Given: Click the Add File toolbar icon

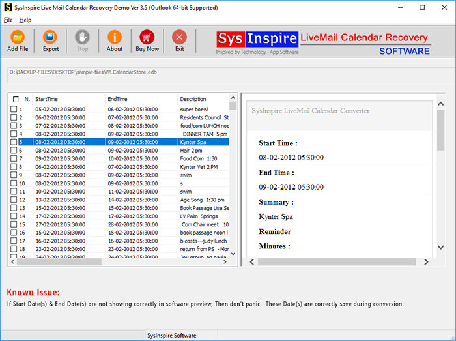Looking at the screenshot, I should pyautogui.click(x=18, y=37).
